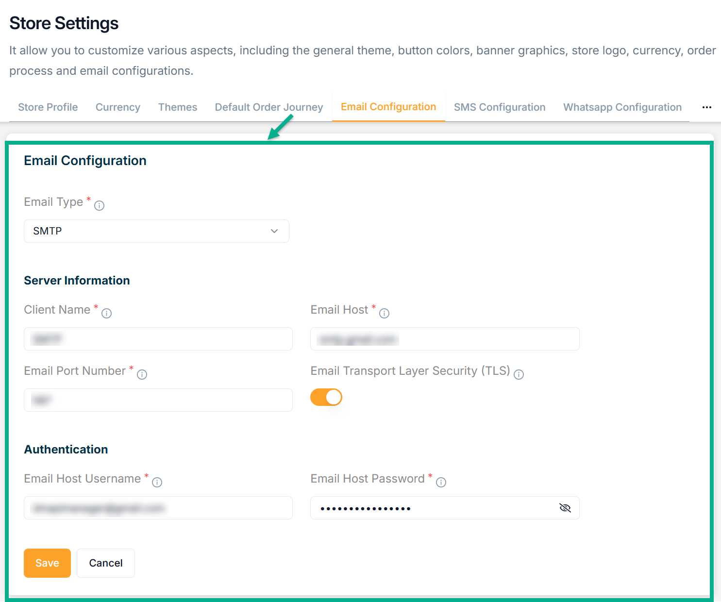Open the more tabs ellipsis menu

tap(706, 107)
